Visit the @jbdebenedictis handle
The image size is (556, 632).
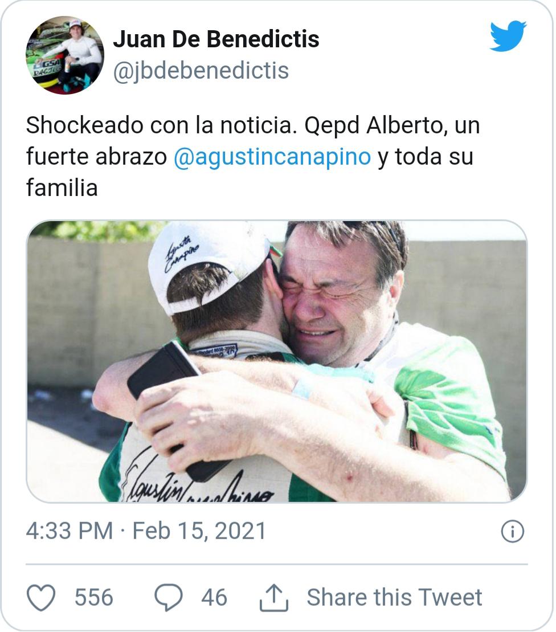coord(201,71)
